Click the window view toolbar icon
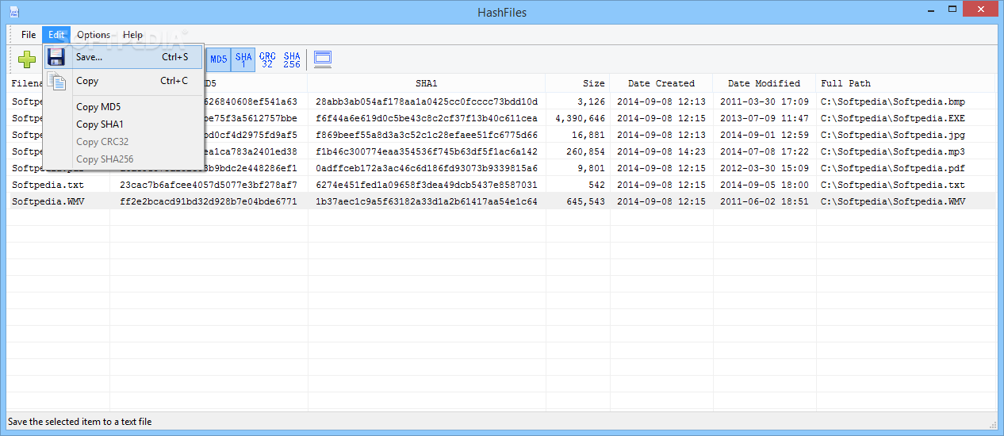The image size is (1004, 436). point(322,59)
